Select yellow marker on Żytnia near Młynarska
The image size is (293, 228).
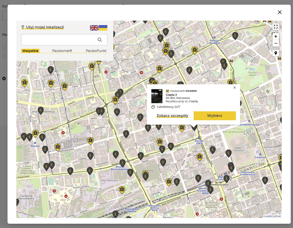point(64,87)
